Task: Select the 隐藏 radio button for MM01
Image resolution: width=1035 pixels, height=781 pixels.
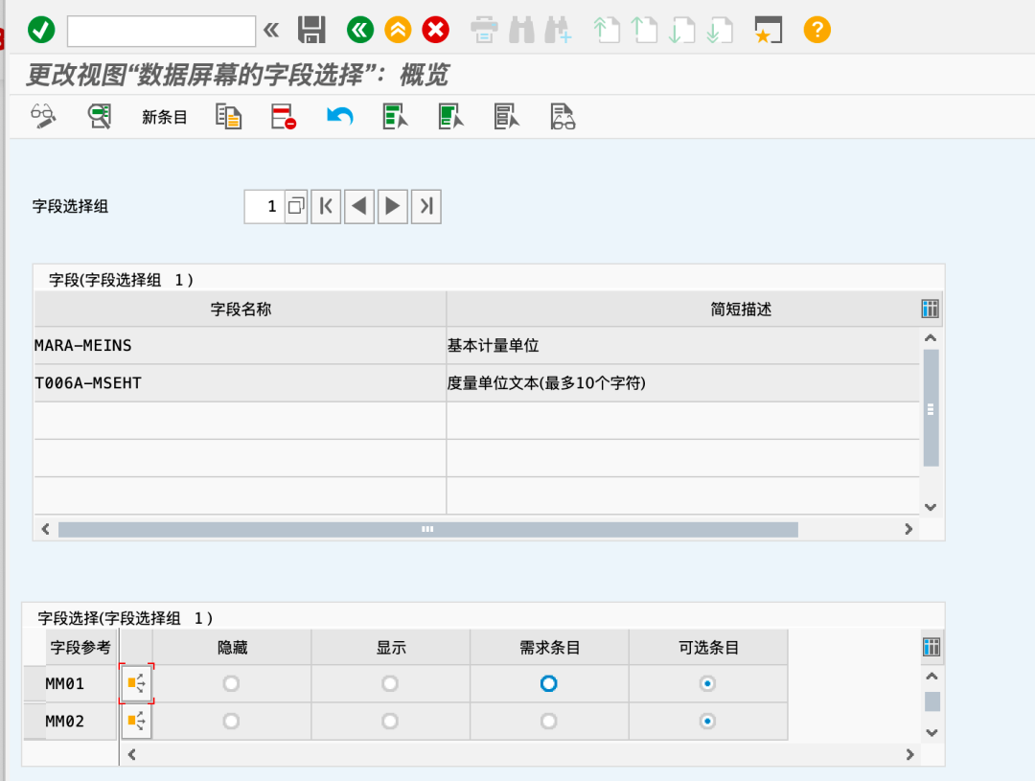Action: (x=231, y=684)
